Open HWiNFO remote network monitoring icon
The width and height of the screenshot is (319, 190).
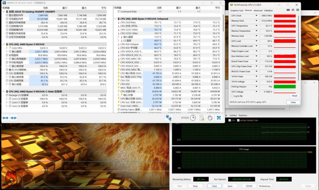[169, 118]
